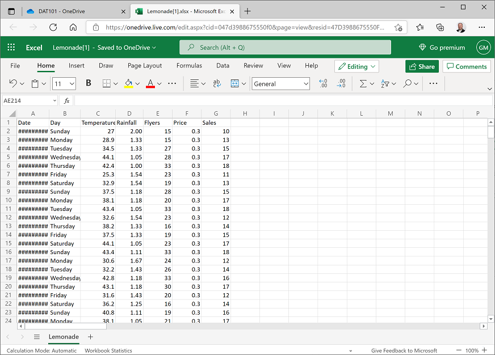Open the Editing mode dropdown
This screenshot has height=355, width=495.
[x=356, y=66]
